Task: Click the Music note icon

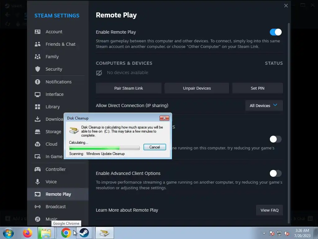Action: pyautogui.click(x=38, y=219)
